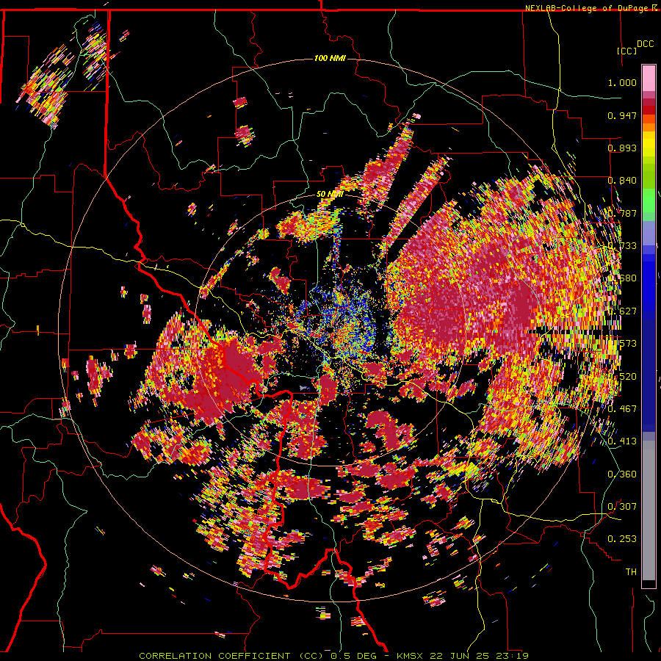Click the 0.947 legend value
The height and width of the screenshot is (661, 661).
pos(622,115)
